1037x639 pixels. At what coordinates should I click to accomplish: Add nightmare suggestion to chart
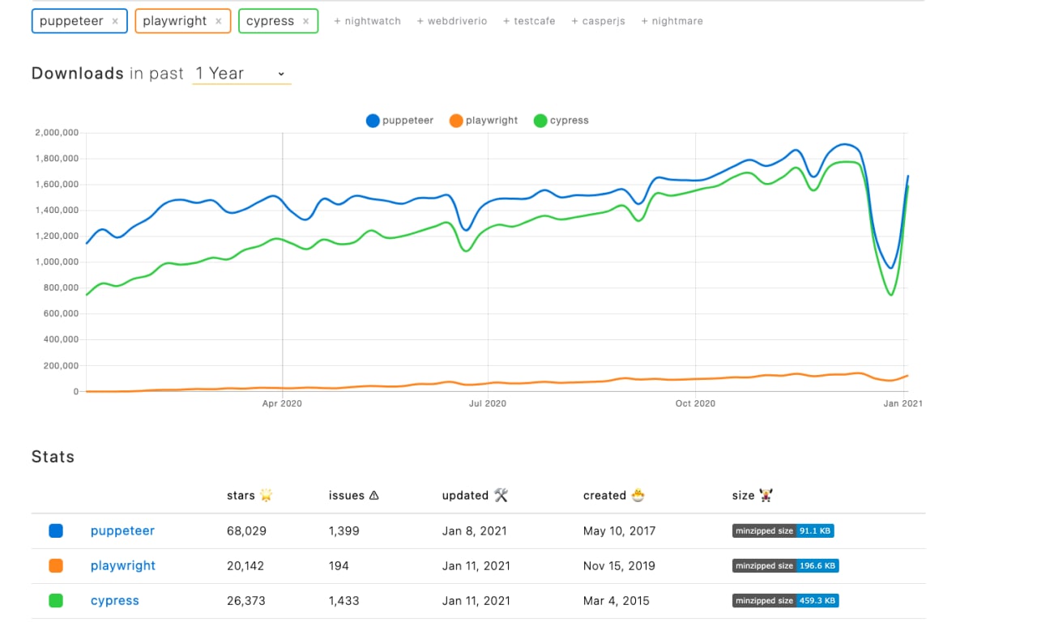tap(672, 21)
